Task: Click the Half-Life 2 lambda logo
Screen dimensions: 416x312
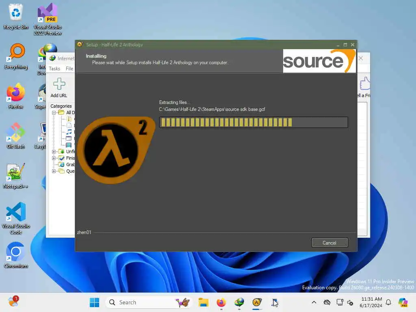Action: pyautogui.click(x=116, y=150)
